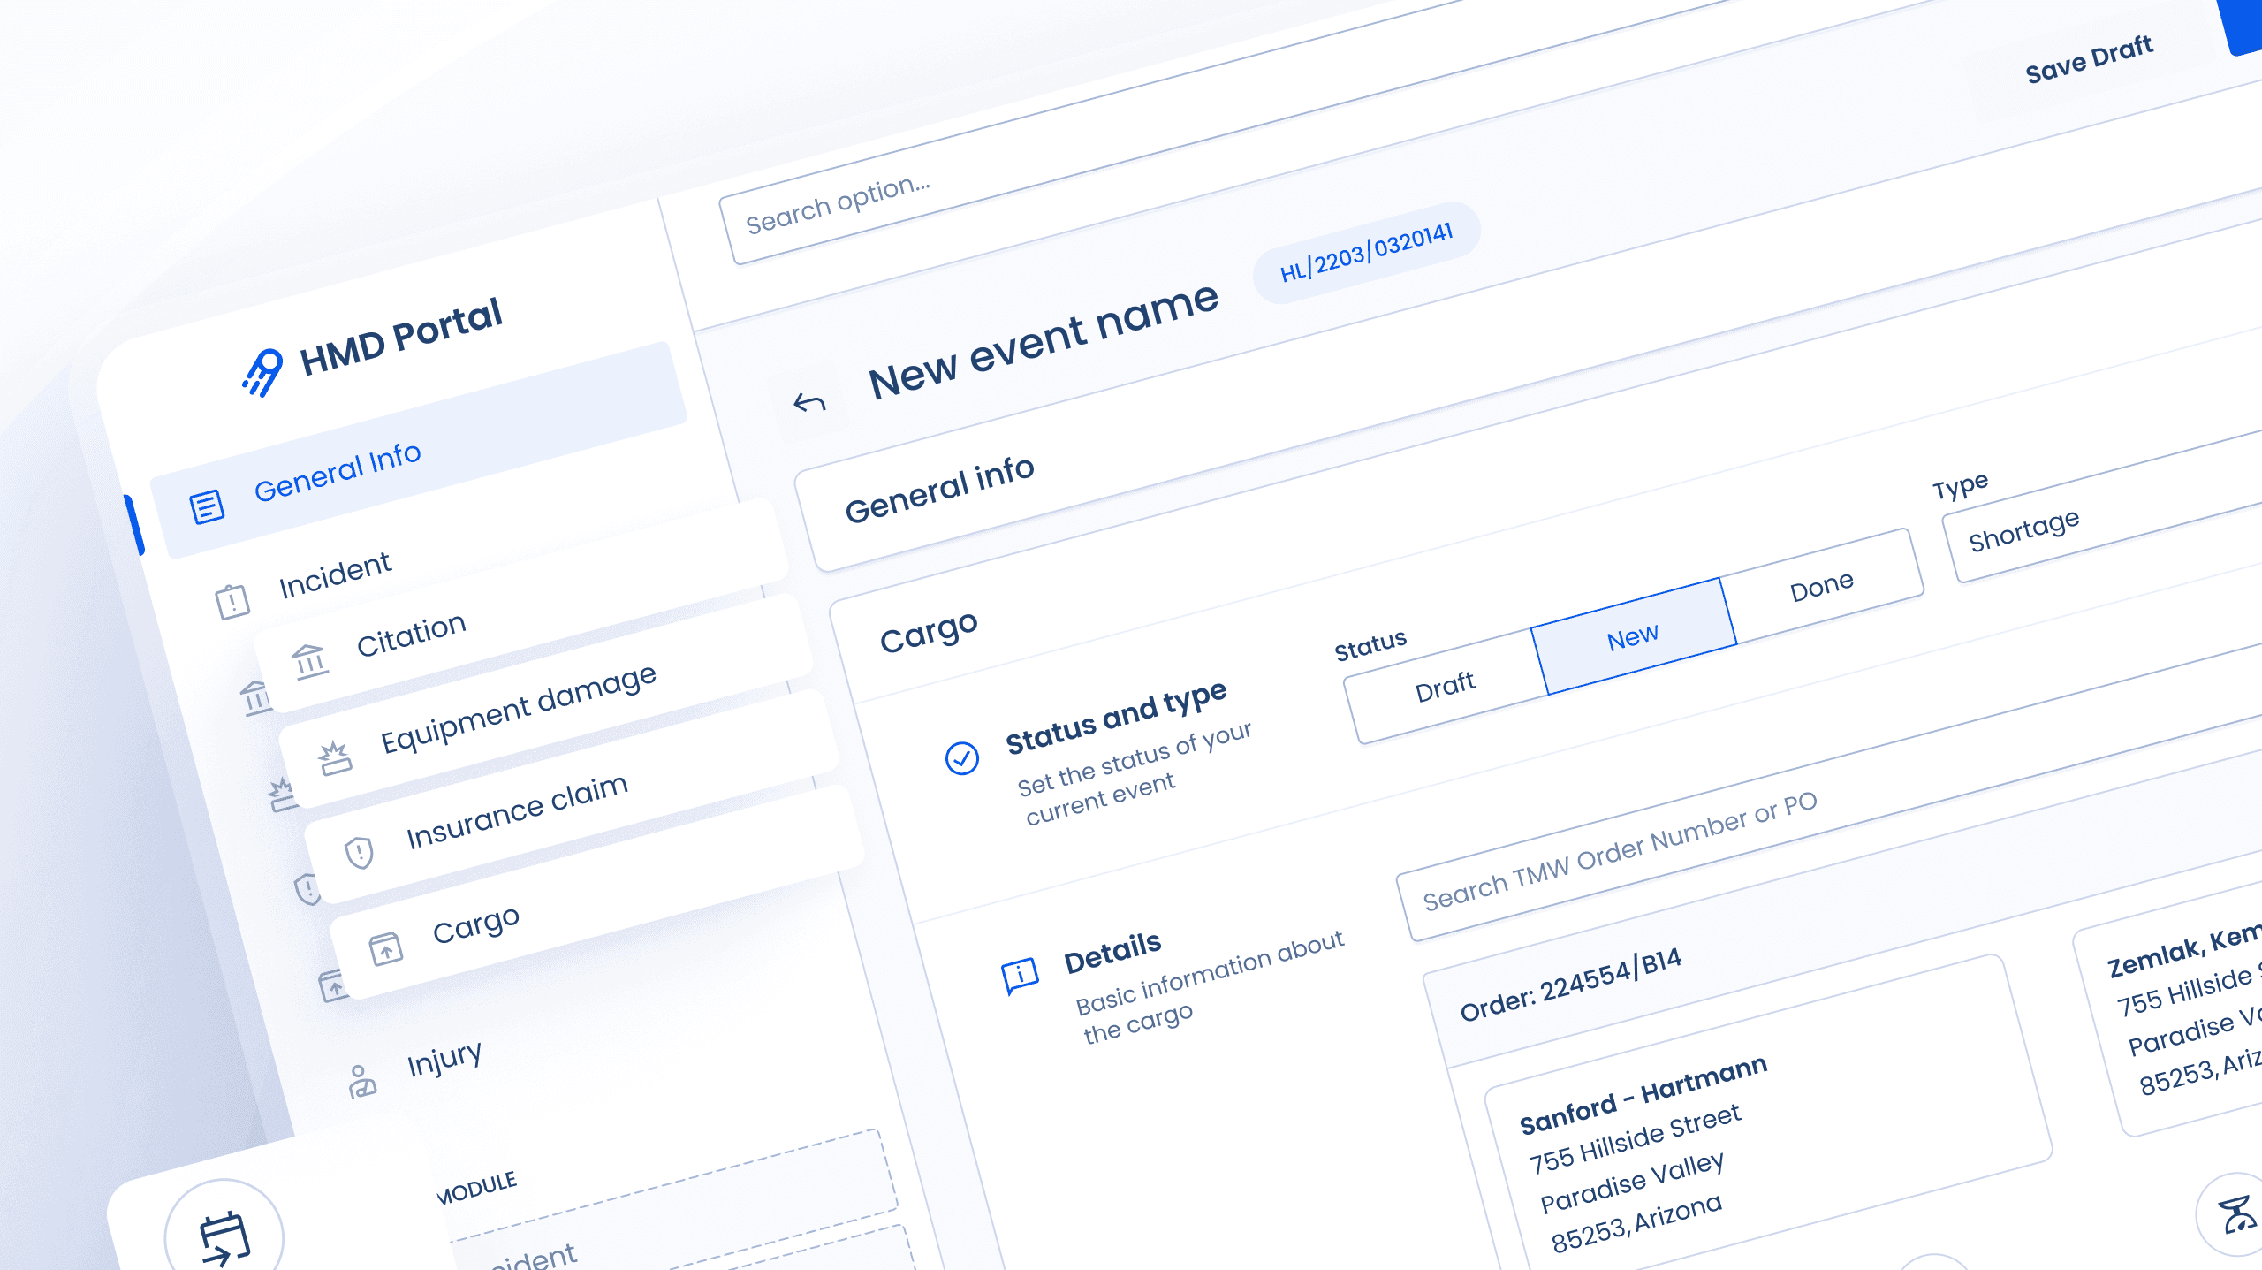Click the General Info document icon

point(208,506)
